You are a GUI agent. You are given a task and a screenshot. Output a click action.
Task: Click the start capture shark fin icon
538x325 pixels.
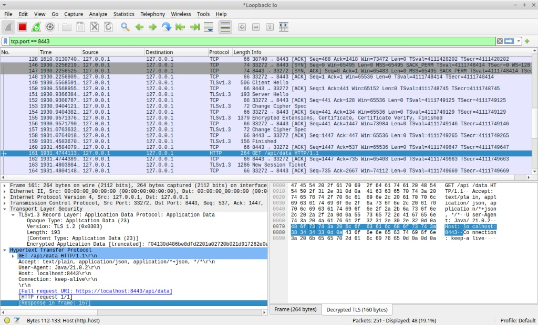(8, 27)
